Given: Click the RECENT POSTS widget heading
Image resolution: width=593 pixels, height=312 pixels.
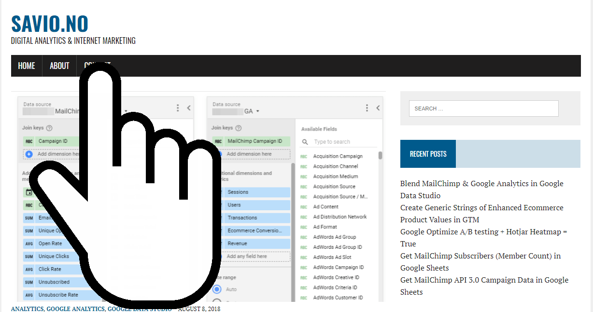Looking at the screenshot, I should 428,154.
